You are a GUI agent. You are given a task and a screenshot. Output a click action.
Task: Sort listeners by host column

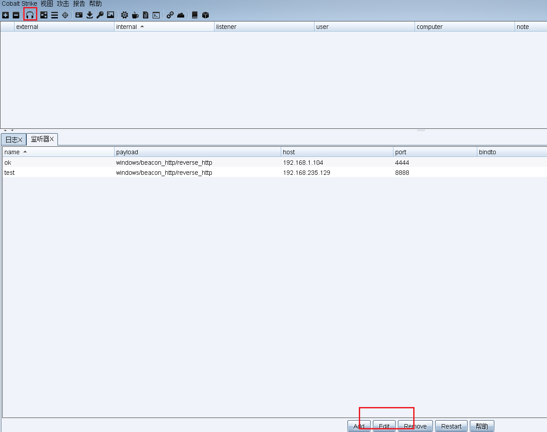click(x=337, y=152)
